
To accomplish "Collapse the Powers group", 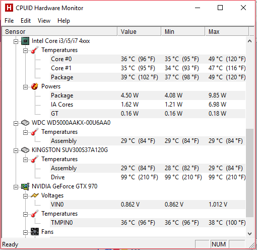I will [25, 87].
